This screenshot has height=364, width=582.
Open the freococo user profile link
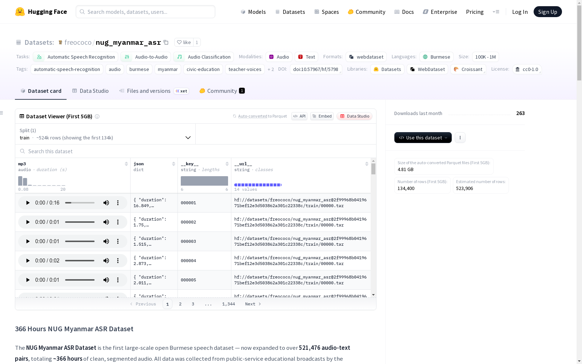(x=78, y=42)
